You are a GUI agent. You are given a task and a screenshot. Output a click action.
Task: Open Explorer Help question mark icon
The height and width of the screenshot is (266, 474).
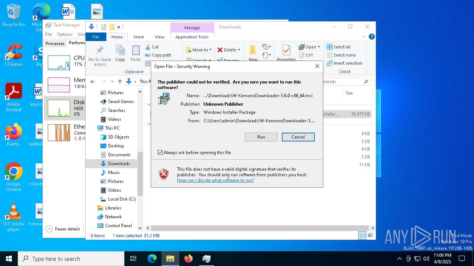pos(372,37)
